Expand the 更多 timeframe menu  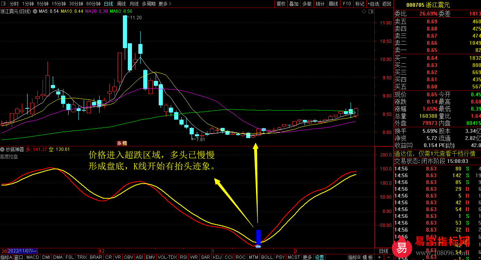click(x=165, y=4)
